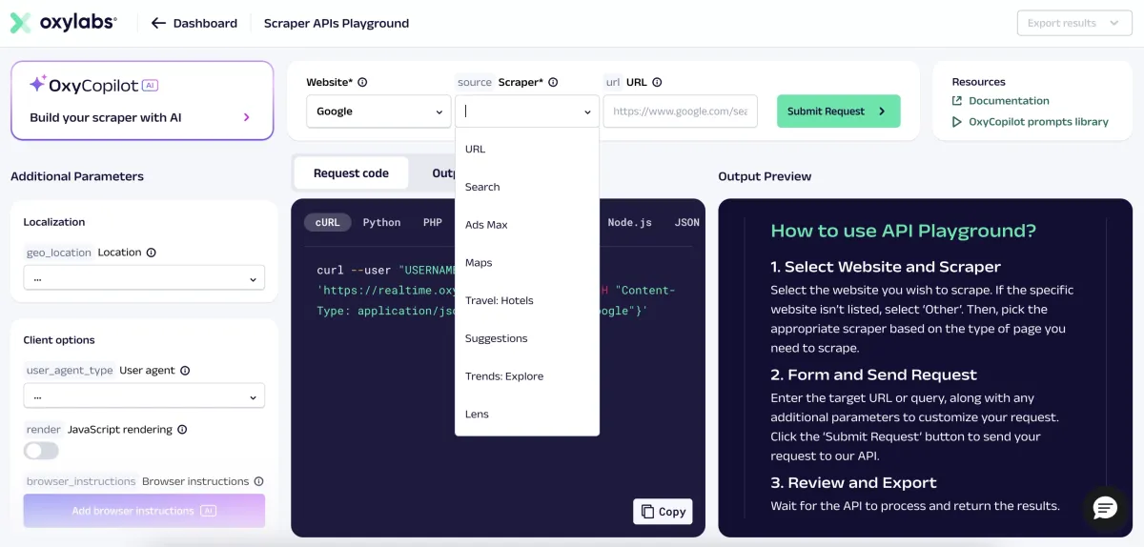
Task: Choose Maps scraper option
Action: tap(527, 263)
